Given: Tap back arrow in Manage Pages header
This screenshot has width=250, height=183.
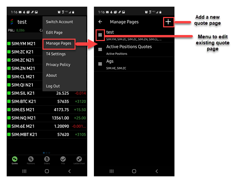Looking at the screenshot, I should coord(100,22).
